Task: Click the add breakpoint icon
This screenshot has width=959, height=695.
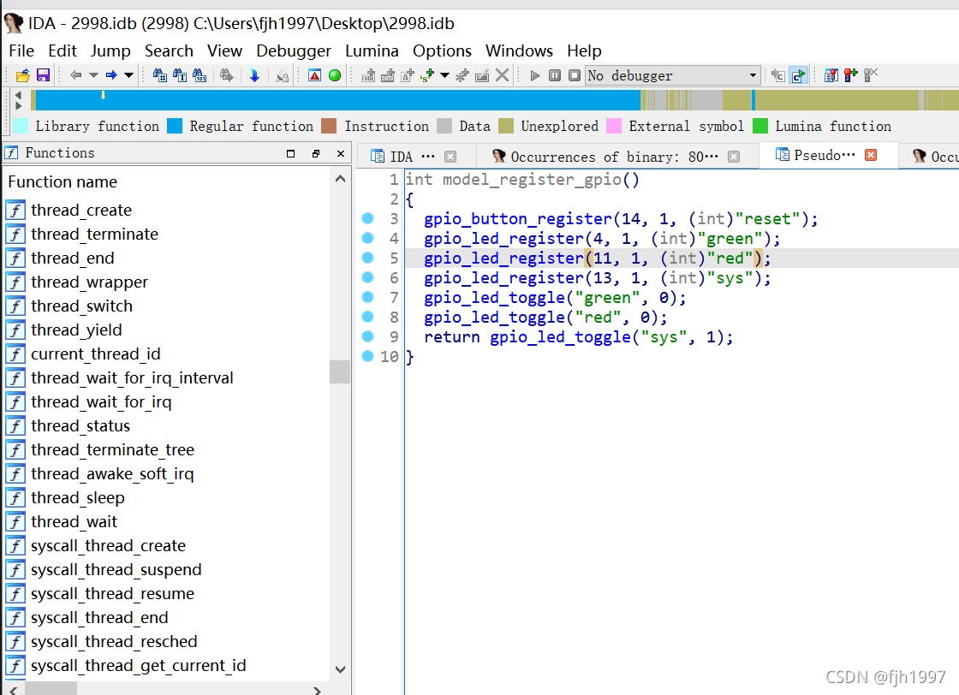Action: pyautogui.click(x=851, y=75)
